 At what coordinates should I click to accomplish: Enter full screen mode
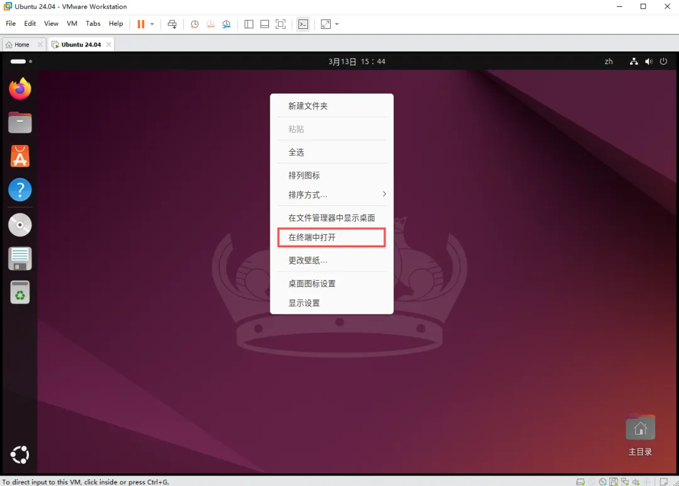(280, 24)
